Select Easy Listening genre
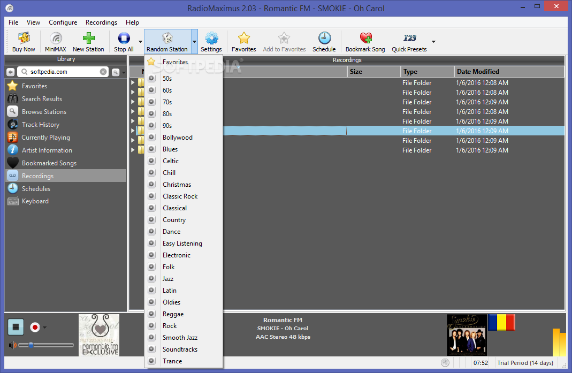Viewport: 572px width, 373px height. click(184, 243)
